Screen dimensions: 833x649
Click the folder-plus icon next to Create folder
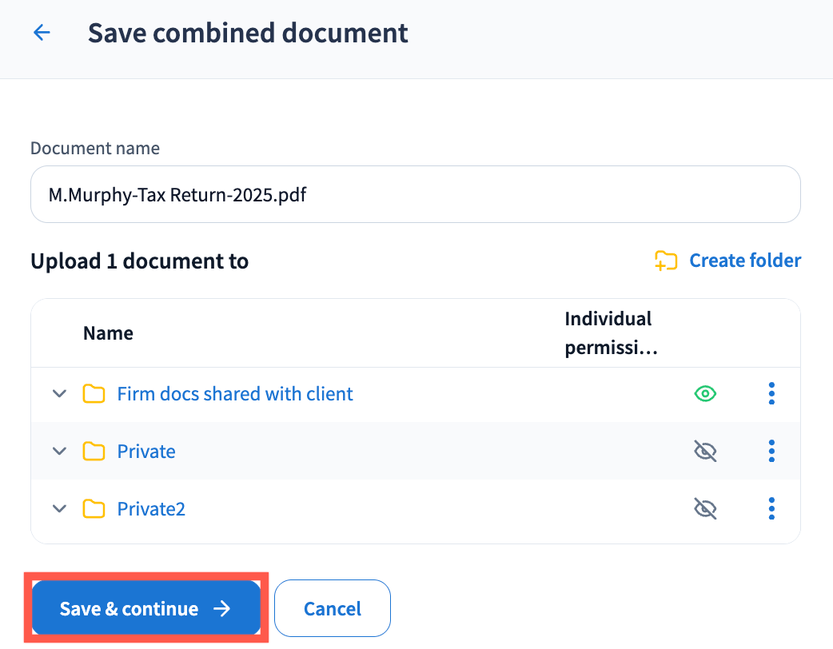[x=666, y=261]
